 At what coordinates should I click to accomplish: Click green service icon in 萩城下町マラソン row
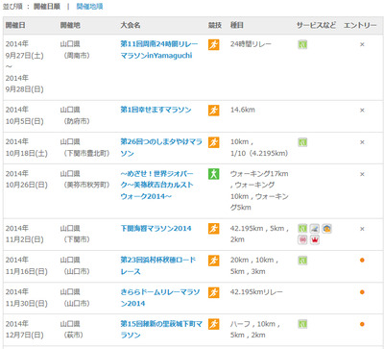(x=302, y=324)
